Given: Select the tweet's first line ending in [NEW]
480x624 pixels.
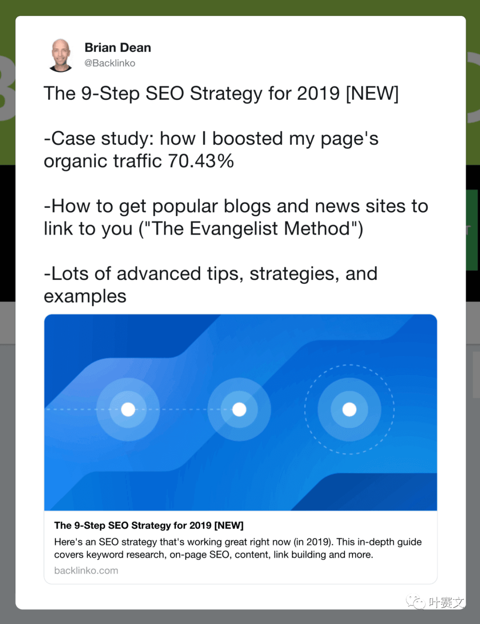Looking at the screenshot, I should (221, 94).
